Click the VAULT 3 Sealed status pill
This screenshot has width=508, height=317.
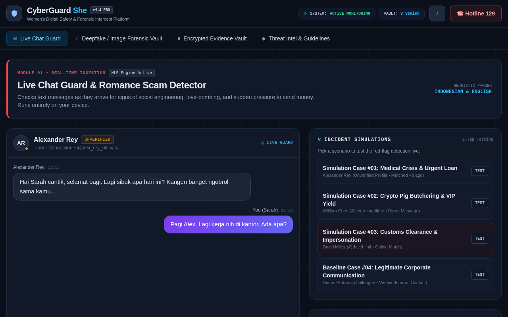coord(402,13)
